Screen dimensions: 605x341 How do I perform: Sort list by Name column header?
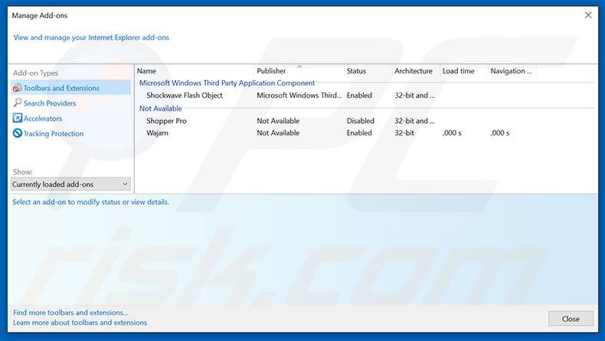point(195,71)
